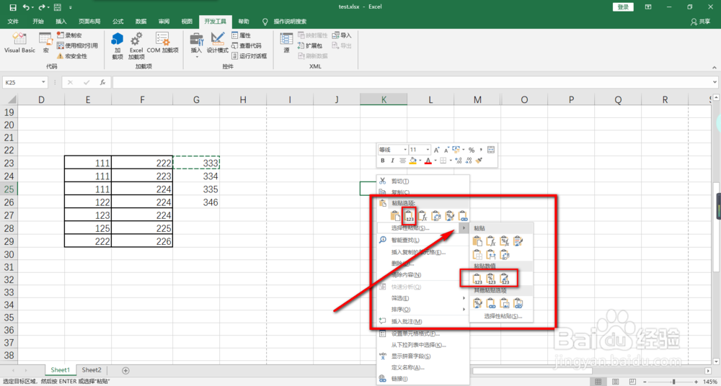The width and height of the screenshot is (721, 386).
Task: Open borders dropdown arrow in mini toolbar
Action: [x=451, y=161]
